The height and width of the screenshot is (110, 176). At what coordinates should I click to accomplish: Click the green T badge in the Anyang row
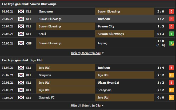tap(171, 43)
